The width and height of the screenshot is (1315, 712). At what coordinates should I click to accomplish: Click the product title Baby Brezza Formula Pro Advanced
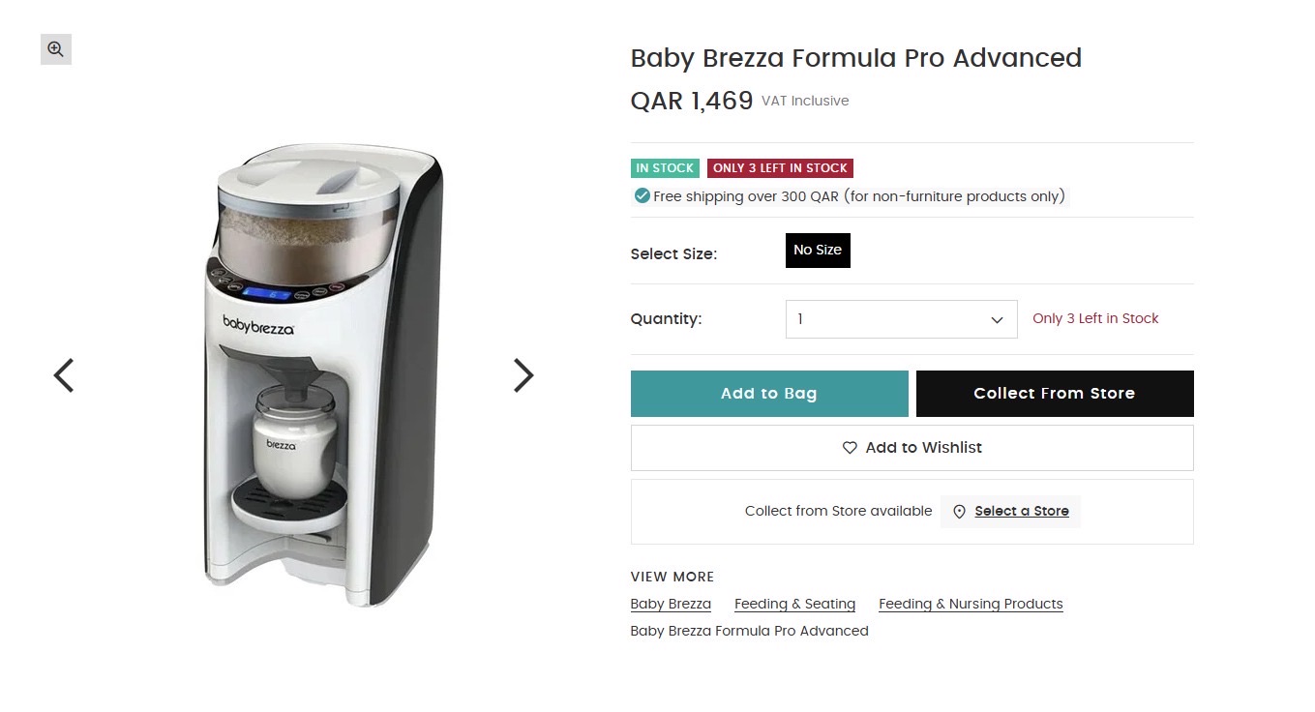[x=856, y=58]
